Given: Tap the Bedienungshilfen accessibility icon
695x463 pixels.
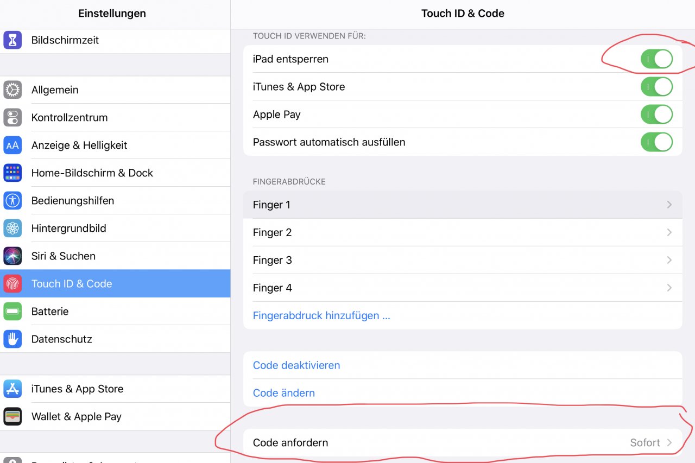Looking at the screenshot, I should (12, 200).
